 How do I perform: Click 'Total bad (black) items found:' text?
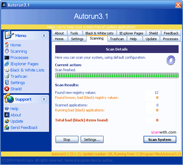coord(82,120)
